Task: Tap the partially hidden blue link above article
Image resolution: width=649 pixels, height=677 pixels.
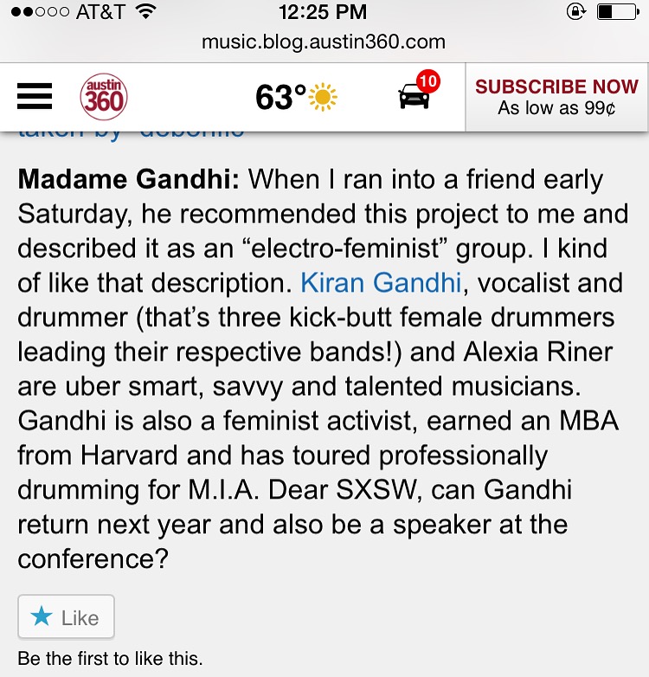Action: 130,132
